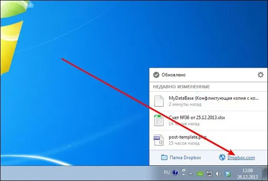Image resolution: width=268 pixels, height=181 pixels.
Task: Click the globe icon beside Dropbox.com
Action: click(222, 158)
